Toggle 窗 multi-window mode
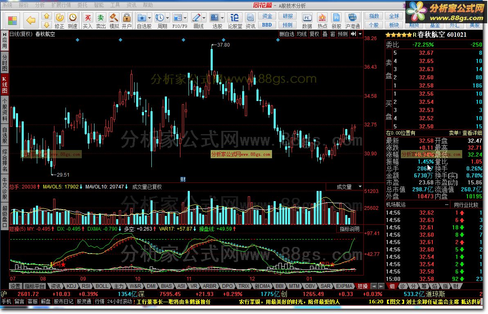488x314 pixels. tap(333, 34)
